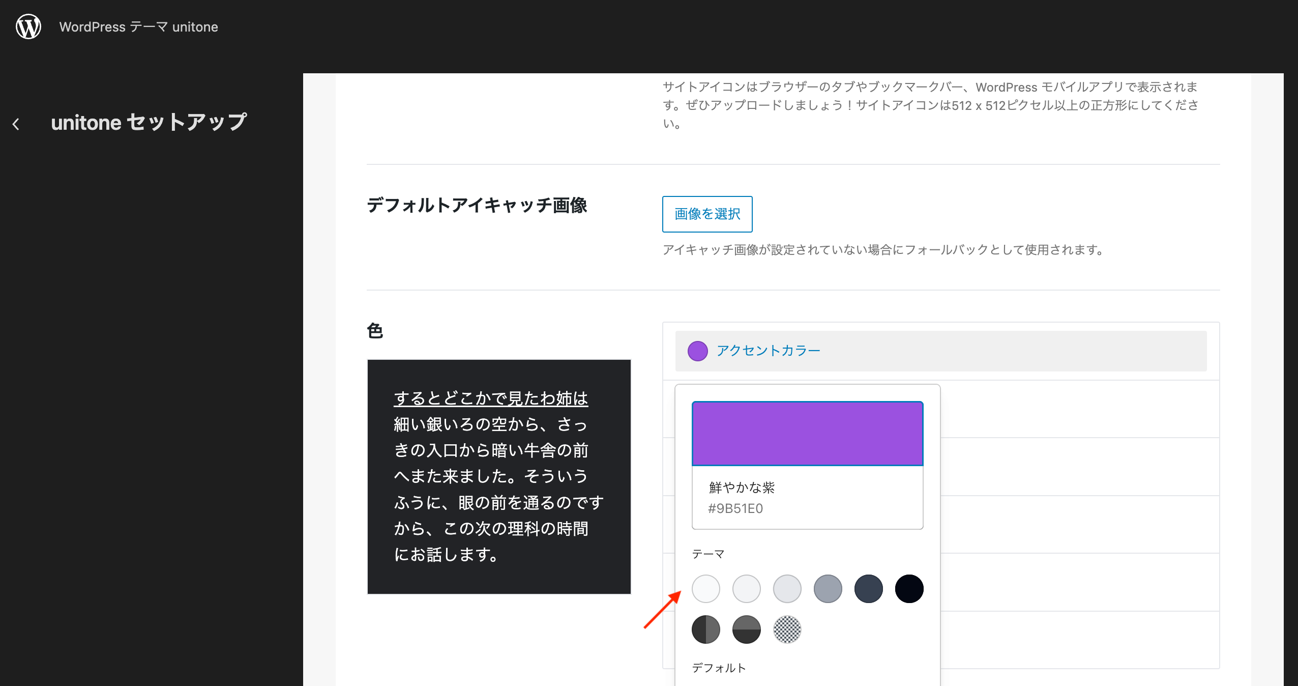Screen dimensions: 1298x686
Task: Select the light gray third theme swatch
Action: point(787,589)
